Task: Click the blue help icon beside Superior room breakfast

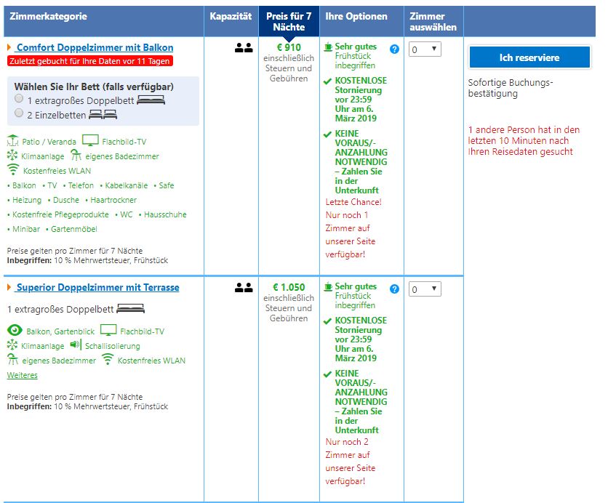Action: click(x=394, y=289)
